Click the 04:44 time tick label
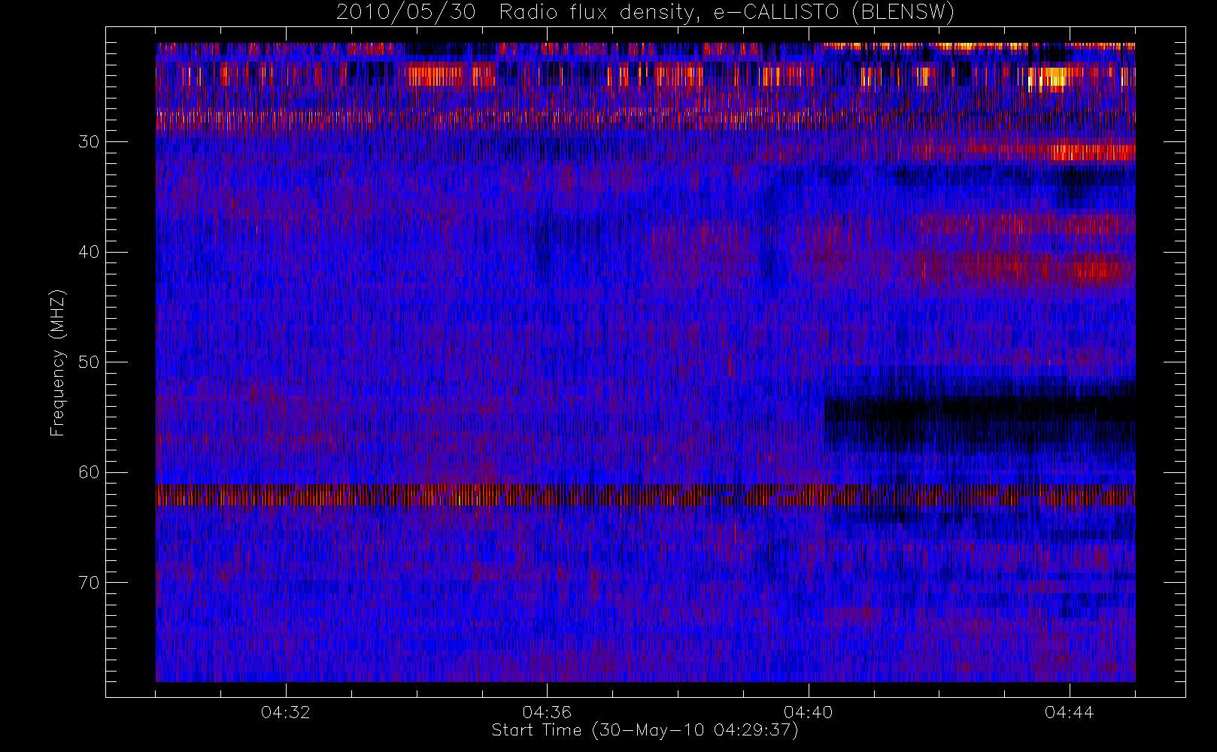The width and height of the screenshot is (1217, 752). [x=1069, y=712]
